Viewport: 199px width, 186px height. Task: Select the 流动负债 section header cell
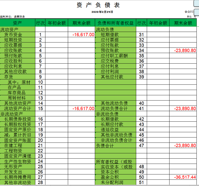pos(116,29)
